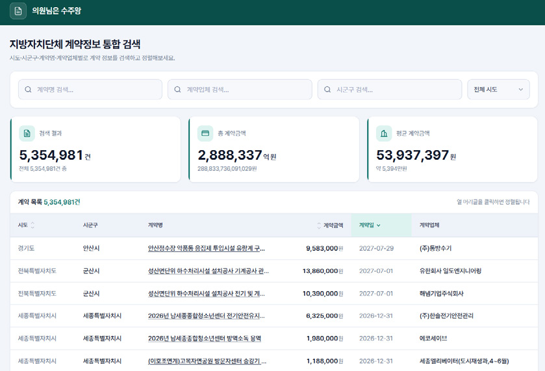Click the 경기도 cell in first row
Image resolution: width=545 pixels, height=371 pixels.
[x=26, y=248]
